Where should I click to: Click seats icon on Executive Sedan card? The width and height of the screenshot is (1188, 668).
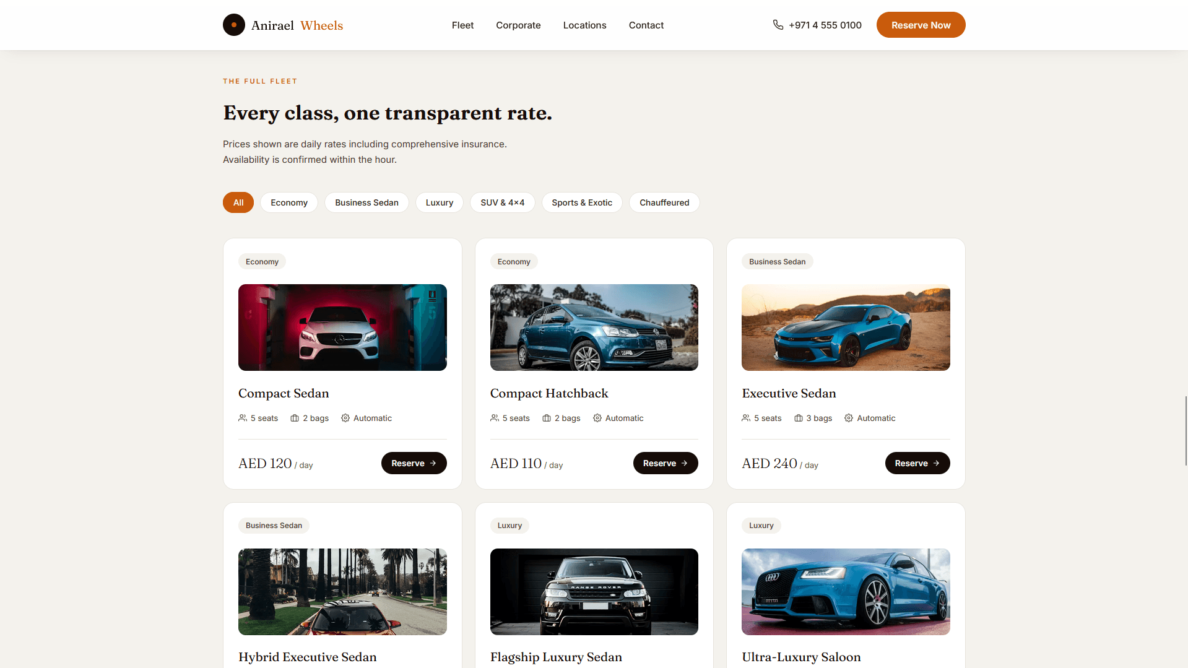746,418
